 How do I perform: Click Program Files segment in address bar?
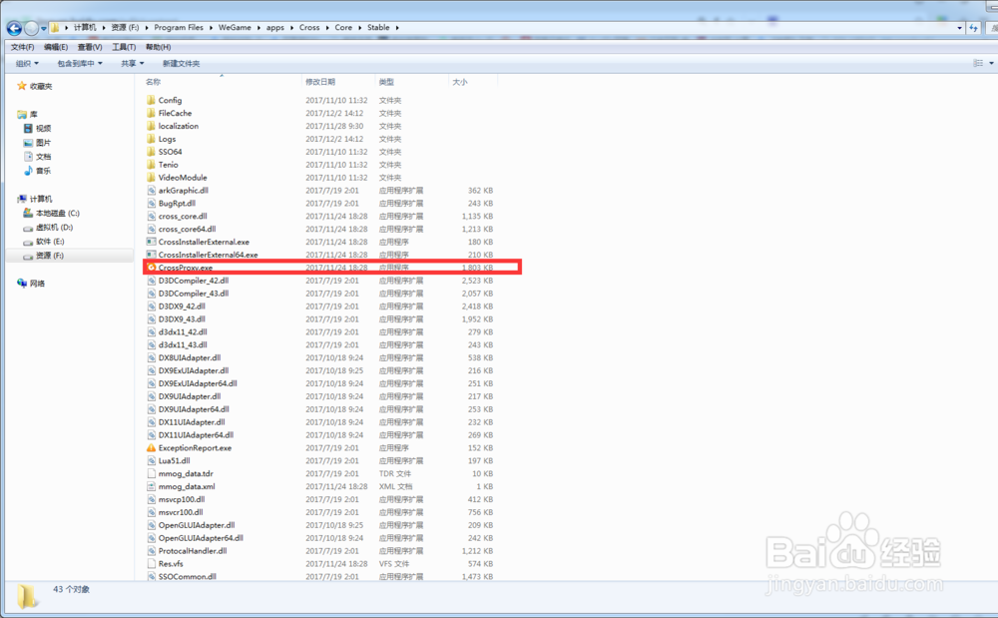point(179,28)
